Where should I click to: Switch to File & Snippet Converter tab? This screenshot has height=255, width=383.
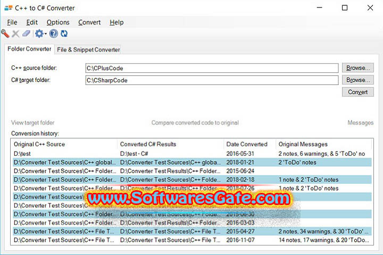point(88,49)
